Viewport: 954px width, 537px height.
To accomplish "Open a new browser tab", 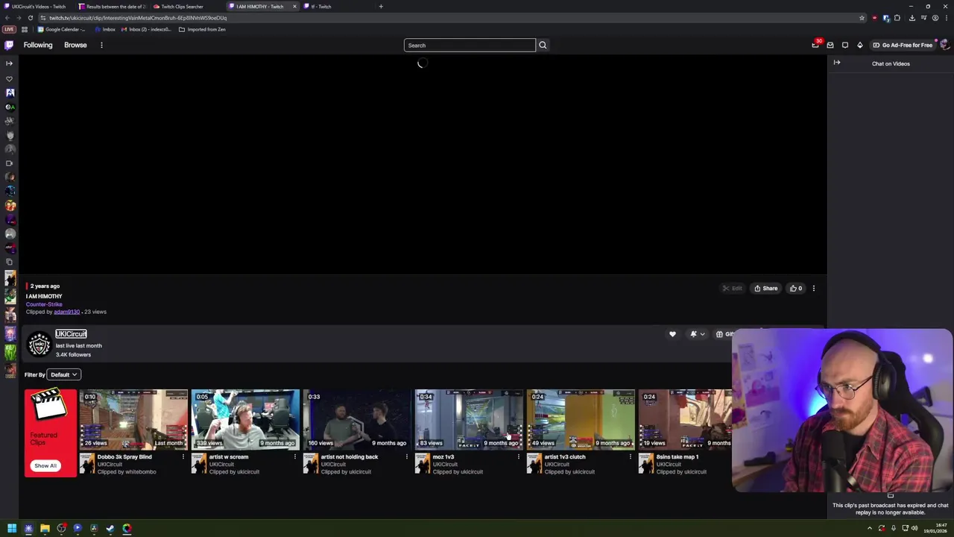I will [381, 7].
